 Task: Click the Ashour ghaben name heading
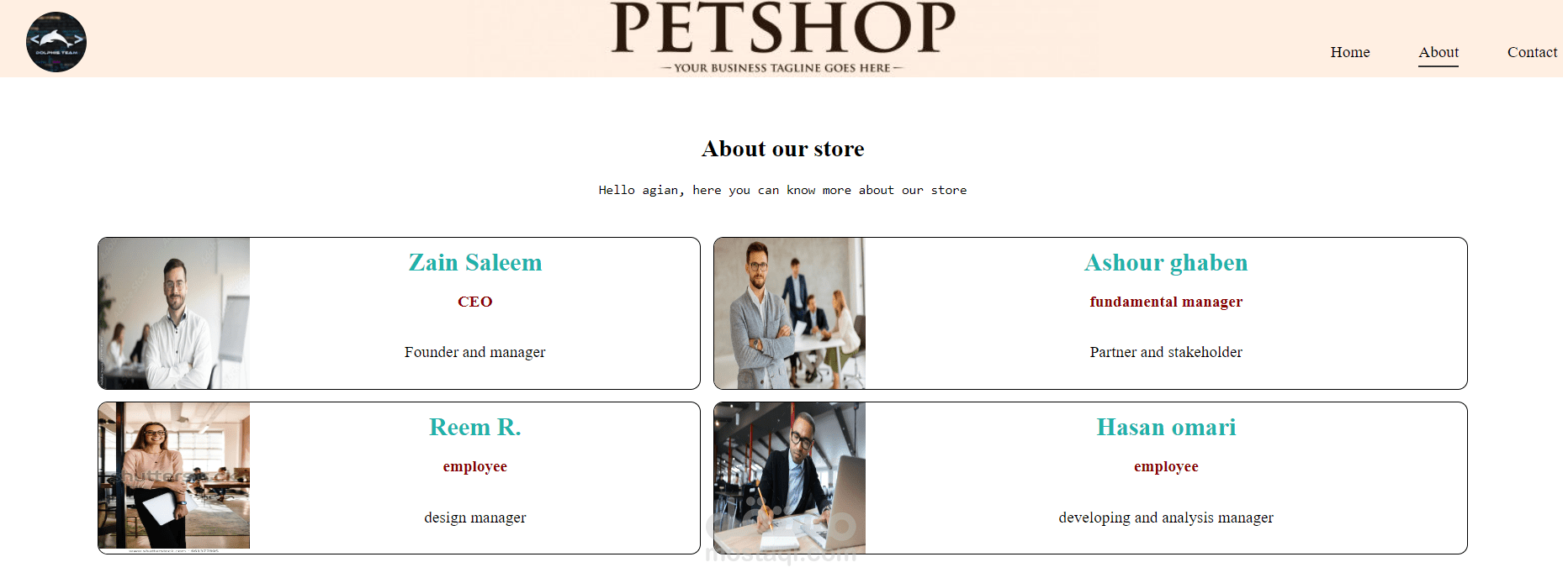pos(1166,263)
